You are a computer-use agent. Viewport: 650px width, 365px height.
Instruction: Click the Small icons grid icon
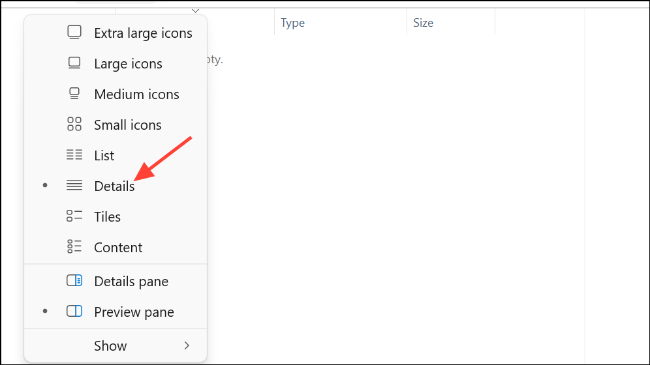pos(74,124)
